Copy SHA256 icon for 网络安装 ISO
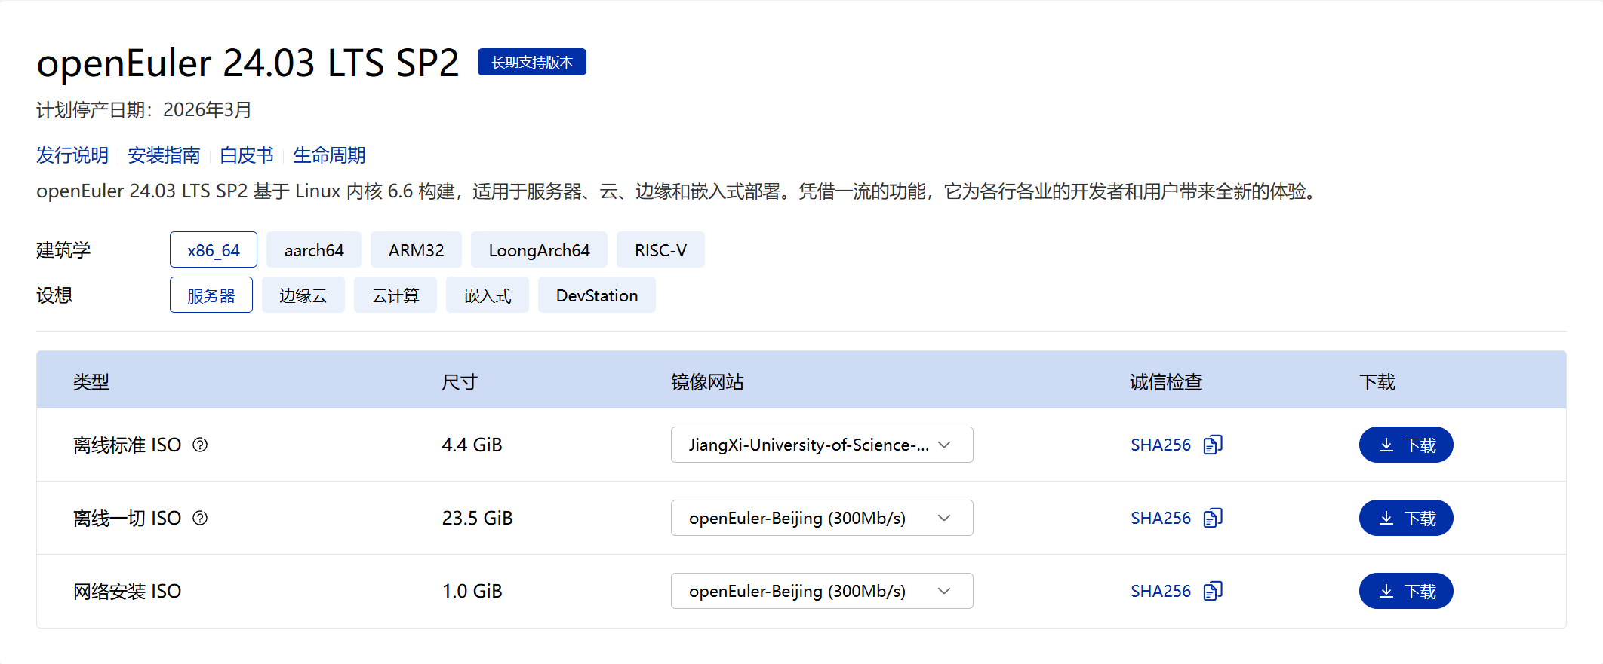This screenshot has height=664, width=1603. coord(1213,591)
